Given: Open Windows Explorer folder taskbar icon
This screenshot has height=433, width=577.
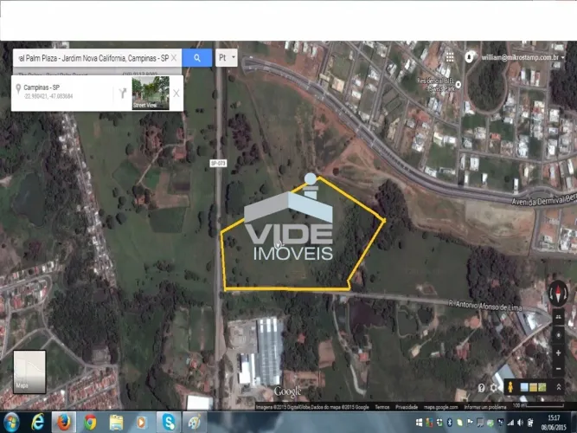Looking at the screenshot, I should [116, 423].
